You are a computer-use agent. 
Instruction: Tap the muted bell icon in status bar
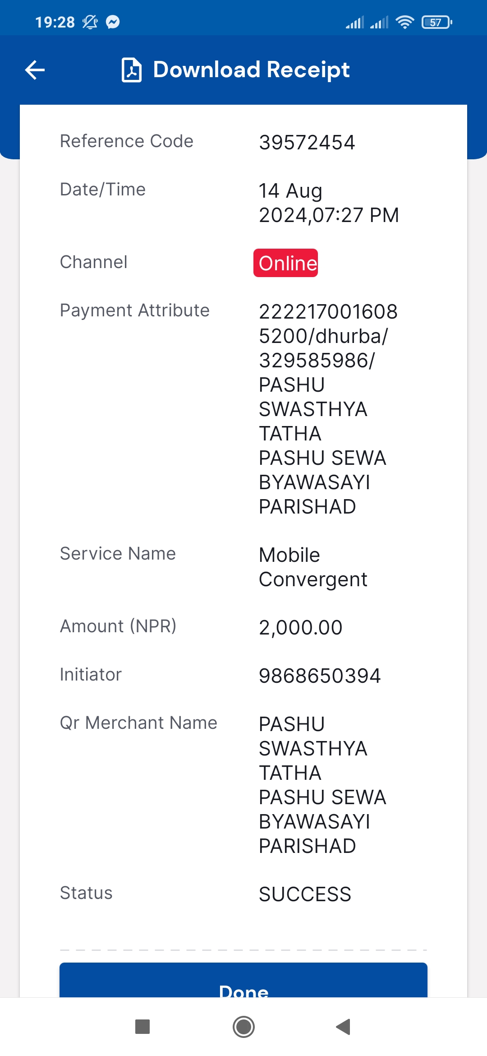point(90,22)
